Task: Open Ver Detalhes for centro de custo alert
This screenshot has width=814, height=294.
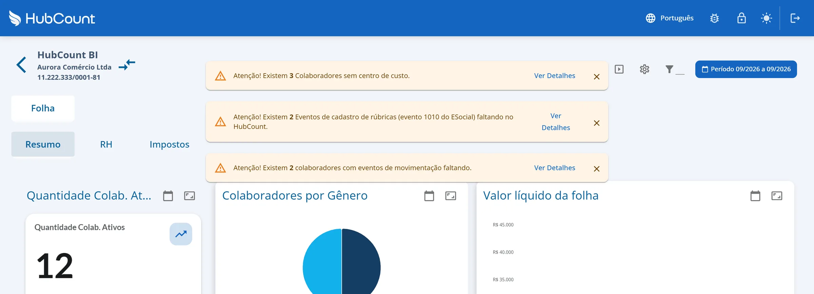Action: click(555, 76)
